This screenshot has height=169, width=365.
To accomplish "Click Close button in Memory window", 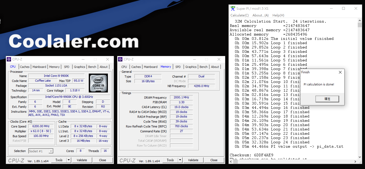I will point(214,160).
